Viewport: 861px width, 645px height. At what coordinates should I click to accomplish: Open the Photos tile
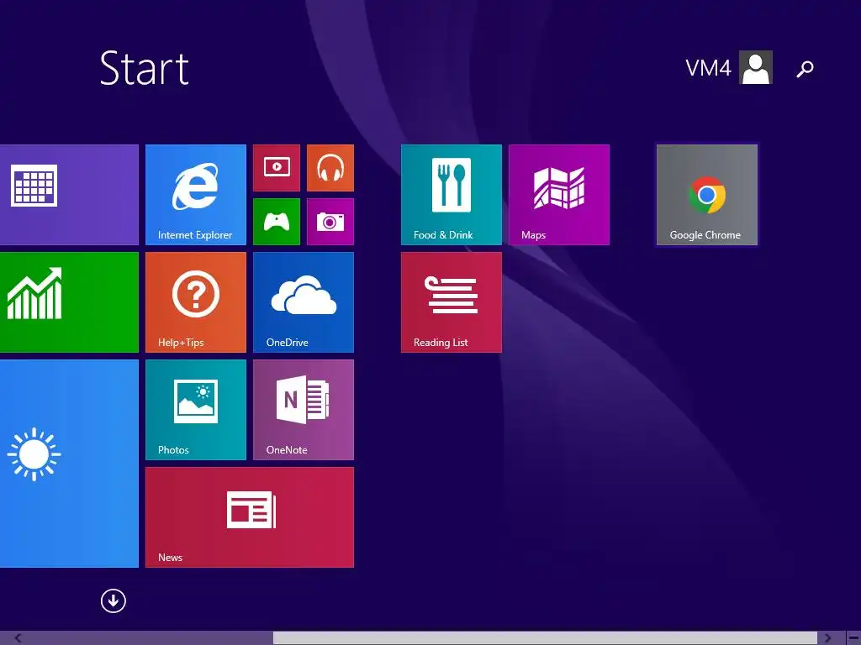[195, 410]
